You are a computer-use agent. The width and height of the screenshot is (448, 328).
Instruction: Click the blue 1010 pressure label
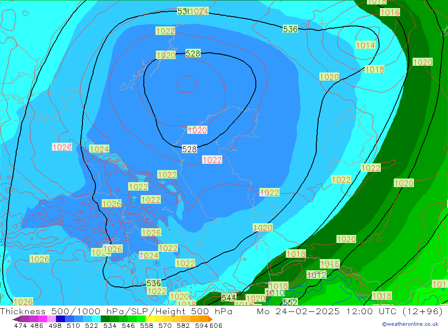point(275,293)
